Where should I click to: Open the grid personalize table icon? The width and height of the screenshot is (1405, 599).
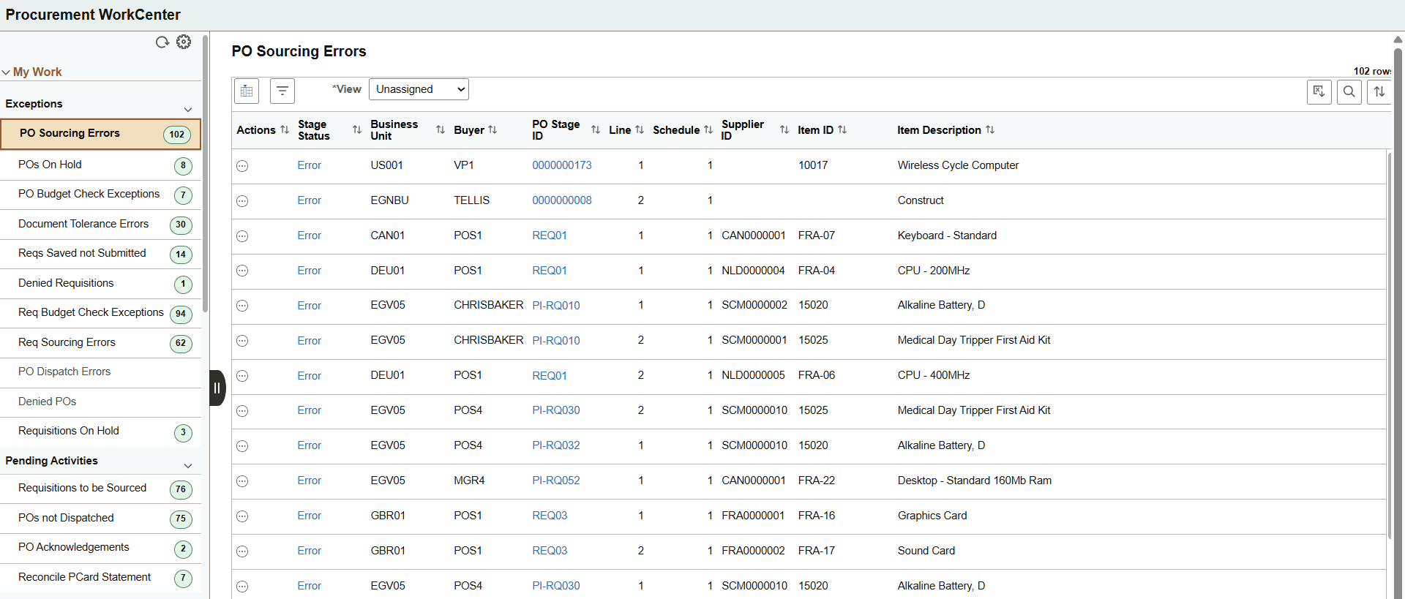click(x=247, y=91)
